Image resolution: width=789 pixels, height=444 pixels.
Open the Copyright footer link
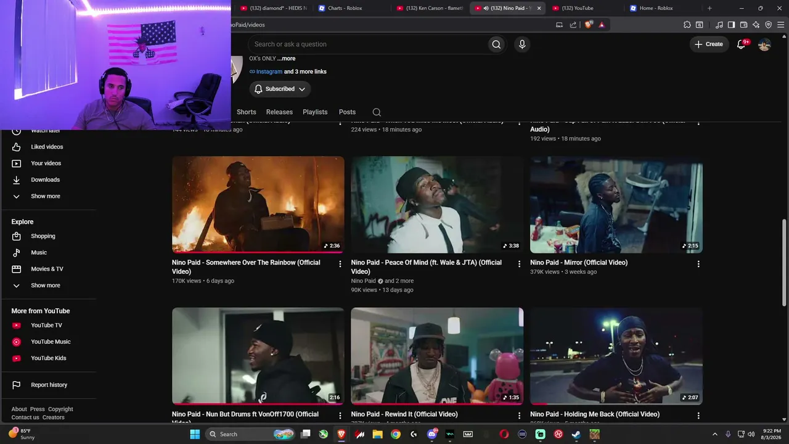coord(60,409)
